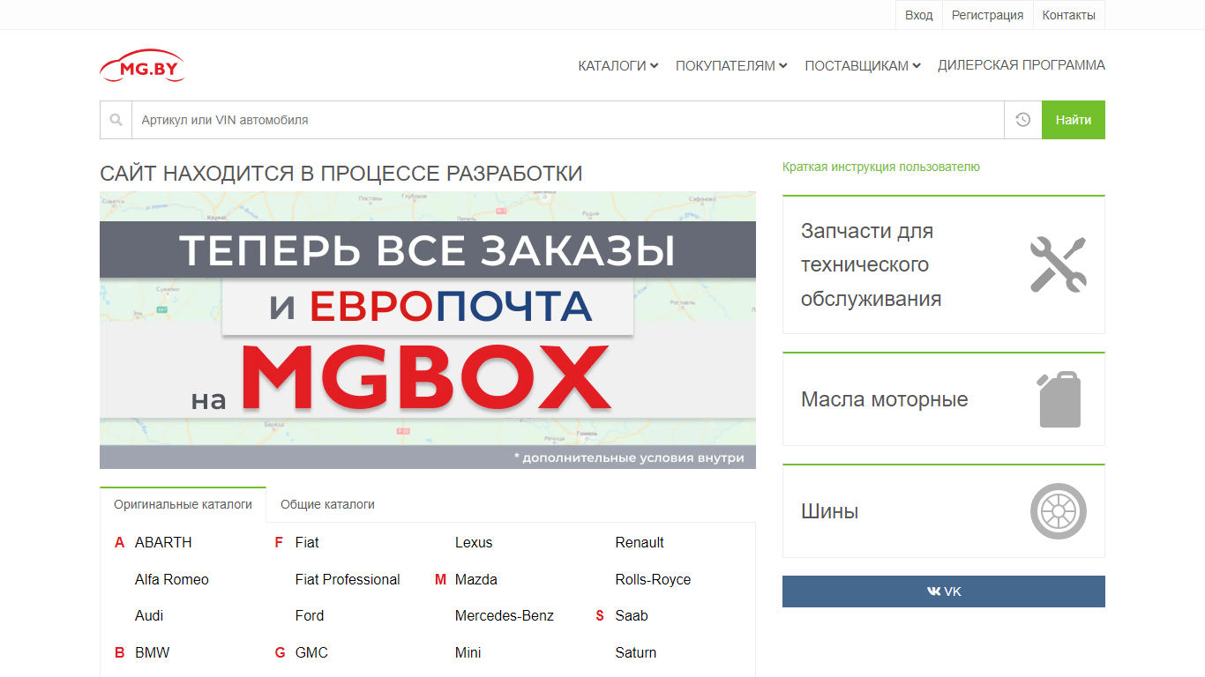This screenshot has width=1205, height=677.
Task: Click the green Найти button
Action: click(x=1074, y=120)
